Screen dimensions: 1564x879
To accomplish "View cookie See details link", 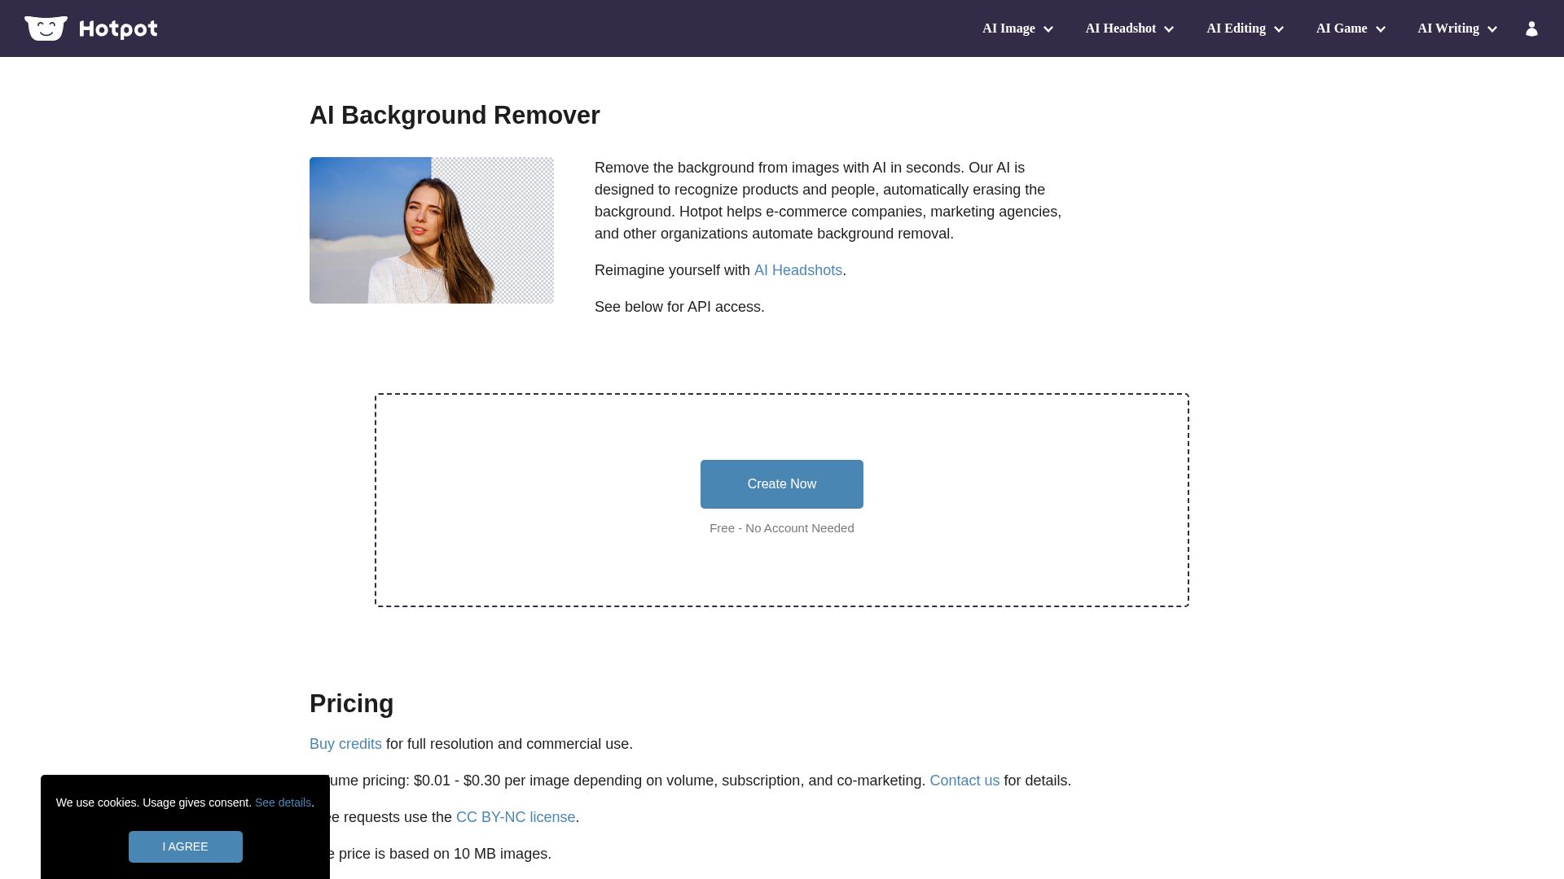I will coord(283,802).
